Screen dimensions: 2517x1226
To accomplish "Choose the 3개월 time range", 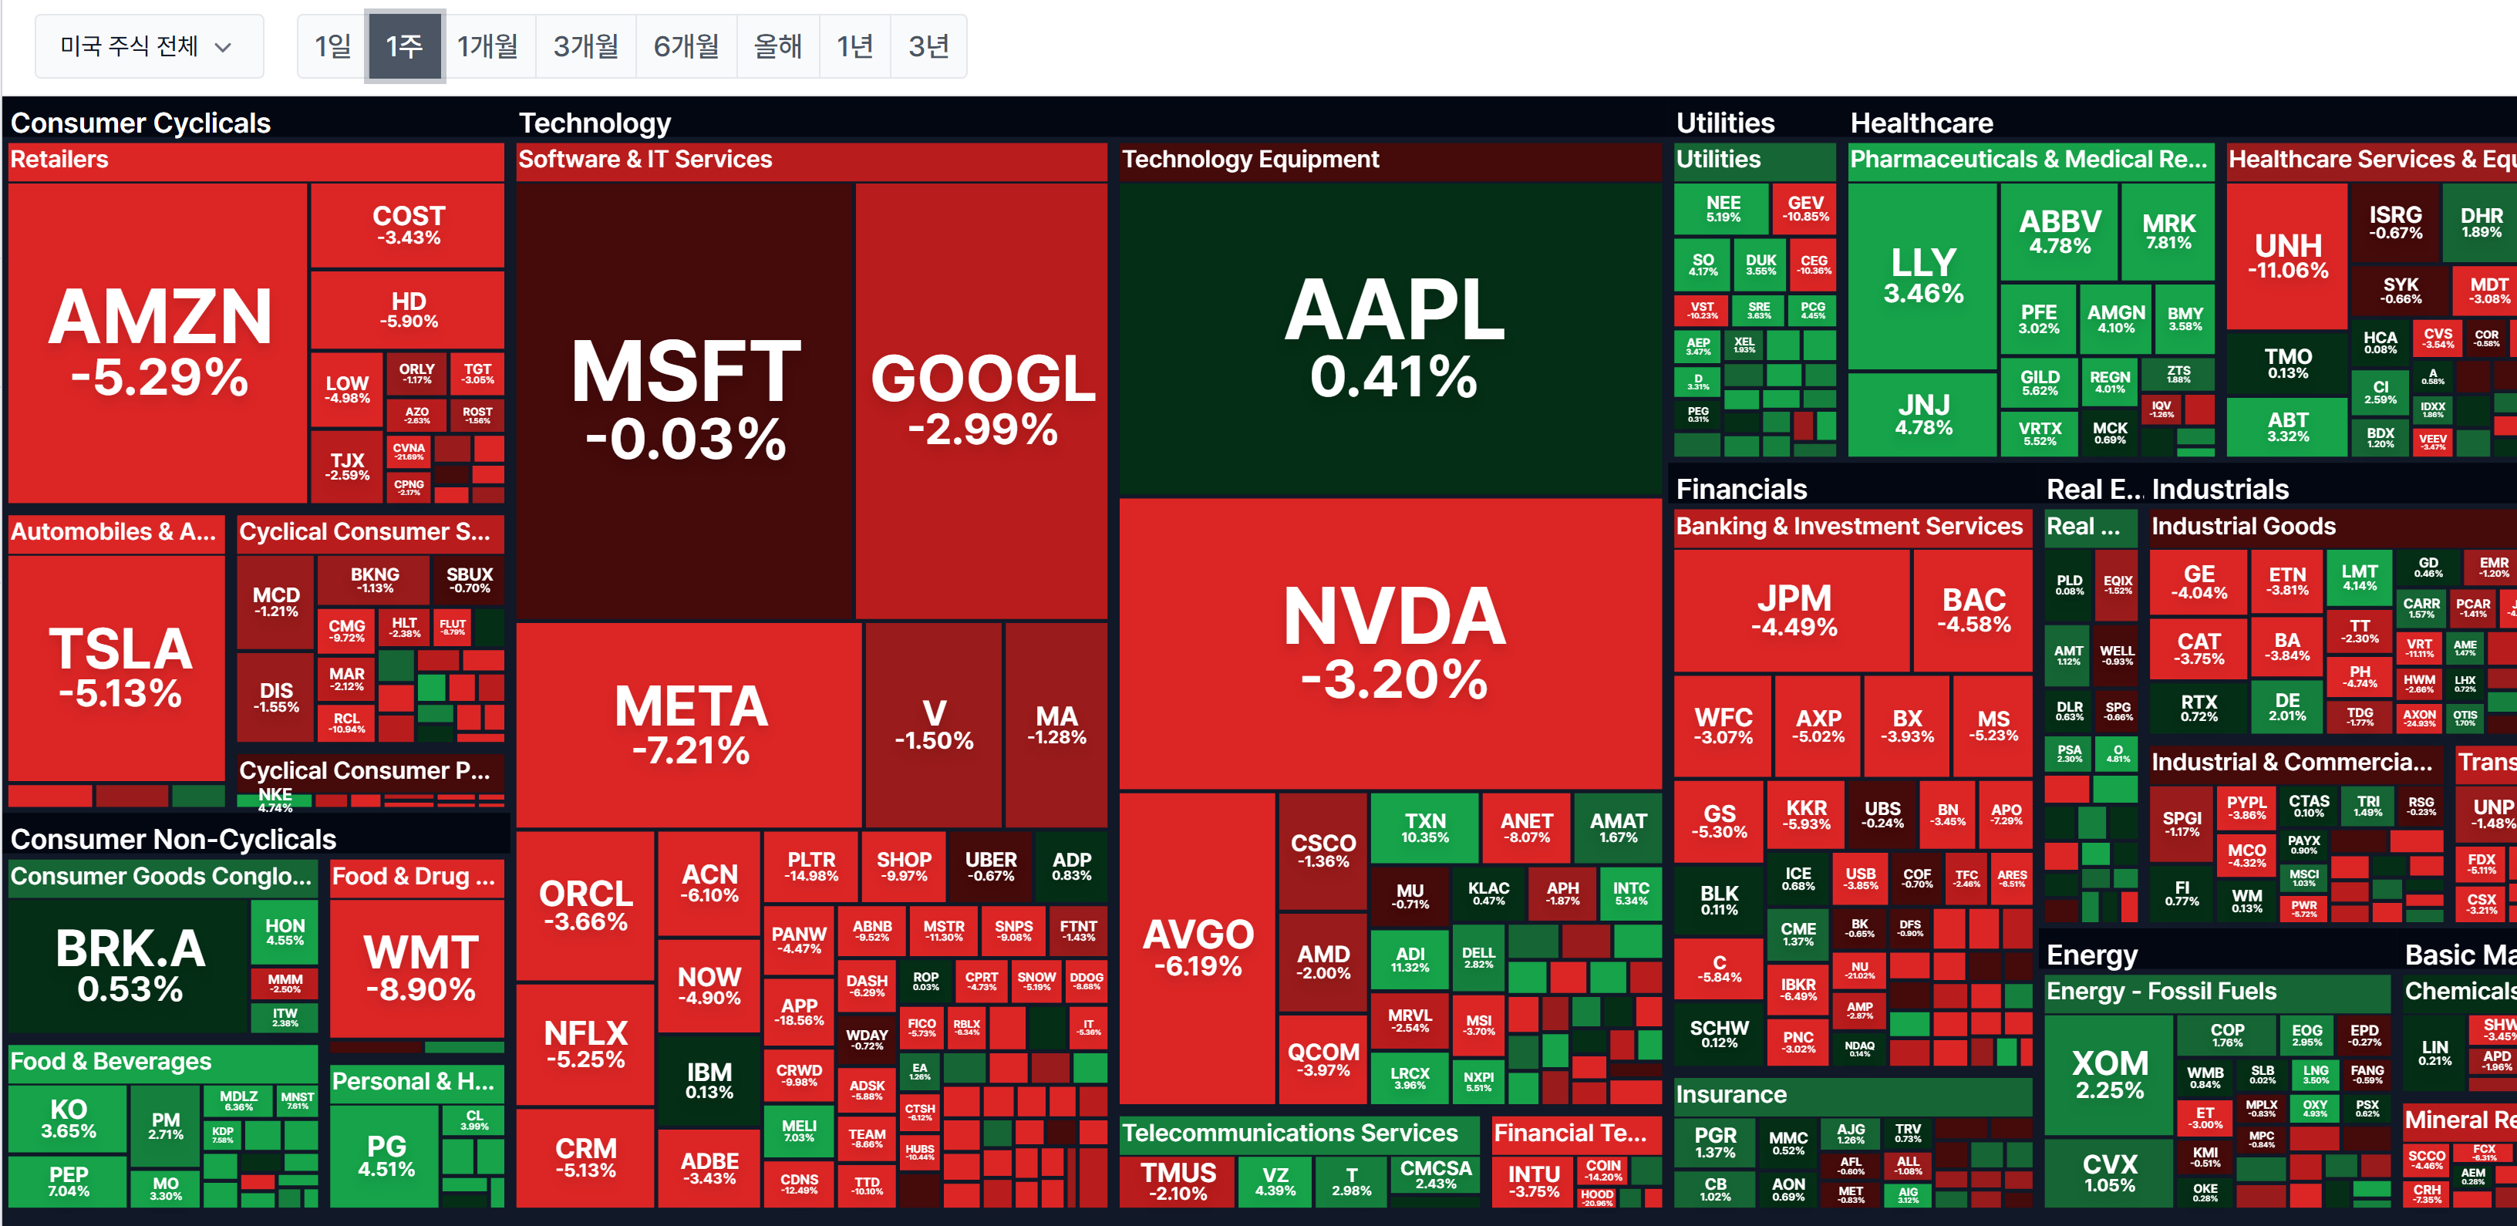I will tap(585, 46).
